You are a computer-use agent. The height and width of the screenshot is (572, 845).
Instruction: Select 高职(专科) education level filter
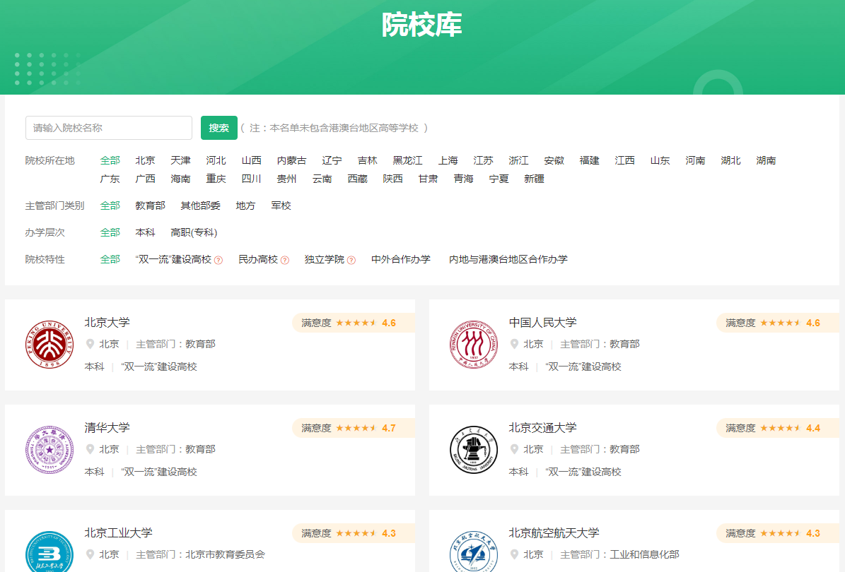[194, 232]
